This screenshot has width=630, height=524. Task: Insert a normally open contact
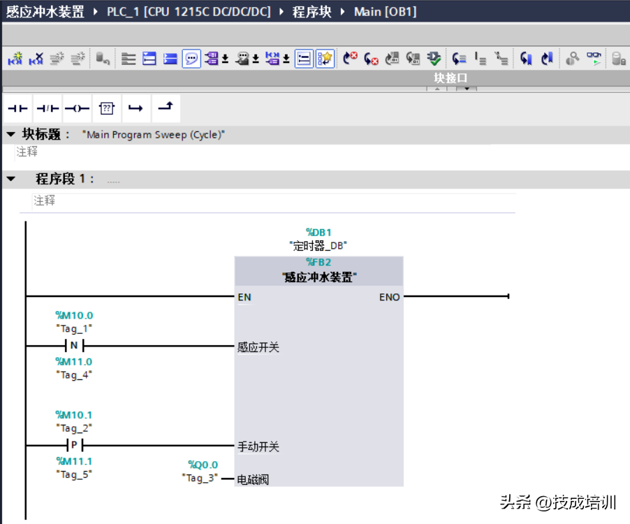[x=17, y=108]
